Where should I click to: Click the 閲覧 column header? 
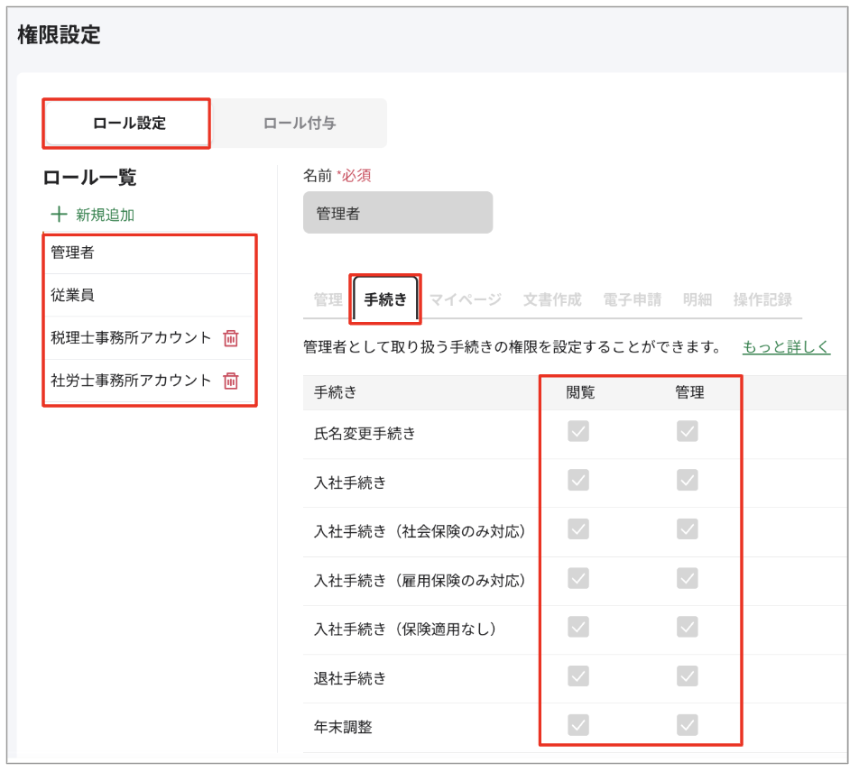click(x=580, y=392)
